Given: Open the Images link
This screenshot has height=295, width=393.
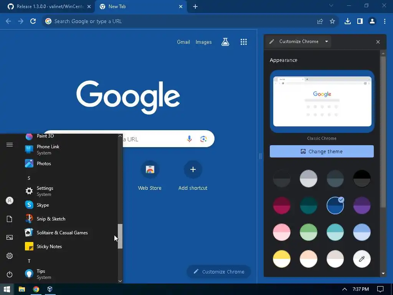Looking at the screenshot, I should coord(203,42).
